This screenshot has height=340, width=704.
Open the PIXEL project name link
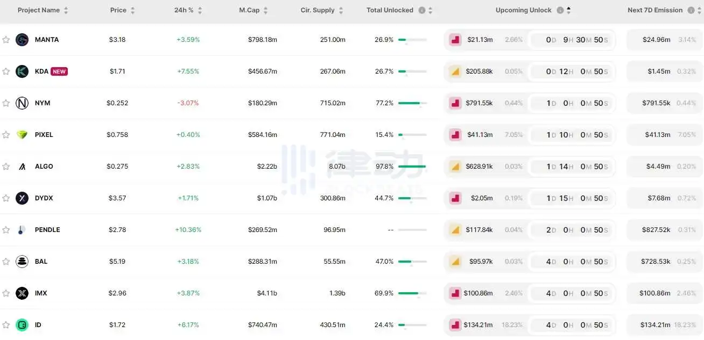(44, 135)
